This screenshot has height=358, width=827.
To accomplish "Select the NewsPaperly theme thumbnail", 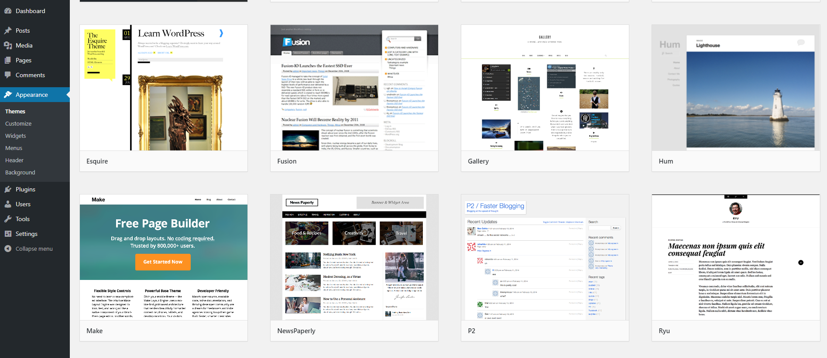I will pos(354,257).
